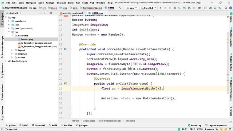The height and width of the screenshot is (131, 233).
Task: Open the 6: Logcat tool window
Action: (x=82, y=125)
